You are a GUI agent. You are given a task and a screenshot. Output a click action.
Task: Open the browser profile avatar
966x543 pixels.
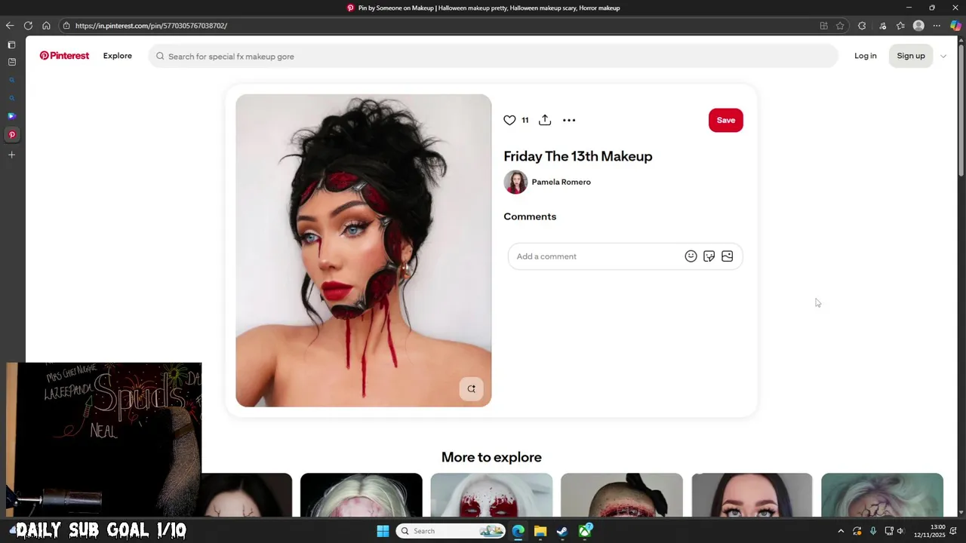pyautogui.click(x=918, y=26)
